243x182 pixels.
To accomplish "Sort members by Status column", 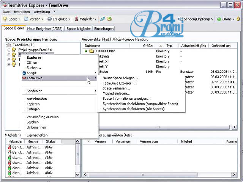I will point(52,141).
